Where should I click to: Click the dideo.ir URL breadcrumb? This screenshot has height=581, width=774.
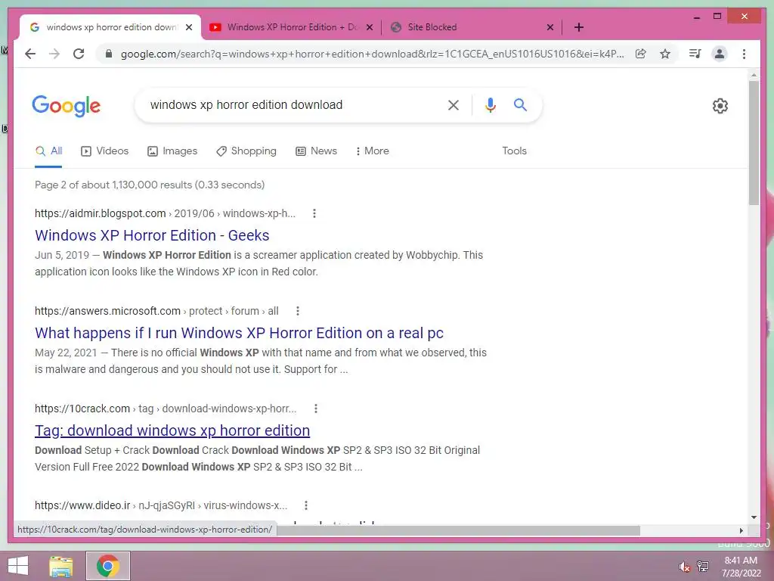(x=161, y=505)
